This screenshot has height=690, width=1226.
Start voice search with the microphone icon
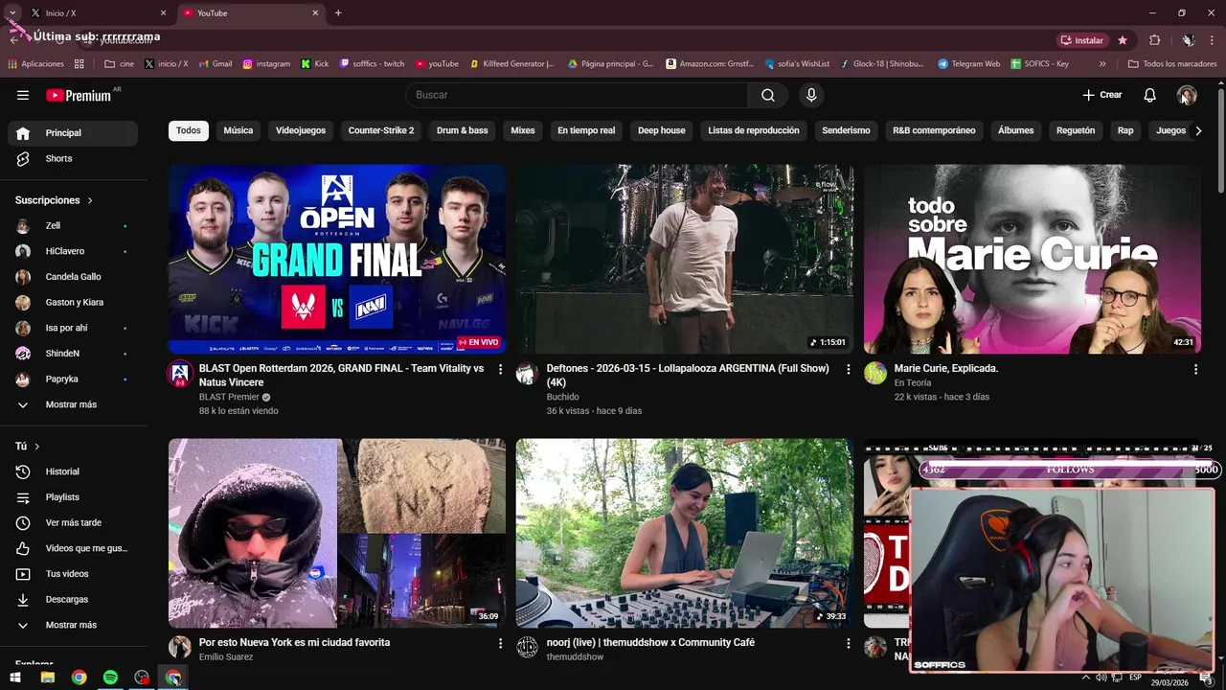point(811,95)
